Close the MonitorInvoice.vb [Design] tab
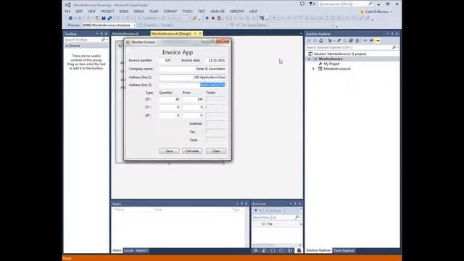This screenshot has height=261, width=464. click(x=200, y=34)
